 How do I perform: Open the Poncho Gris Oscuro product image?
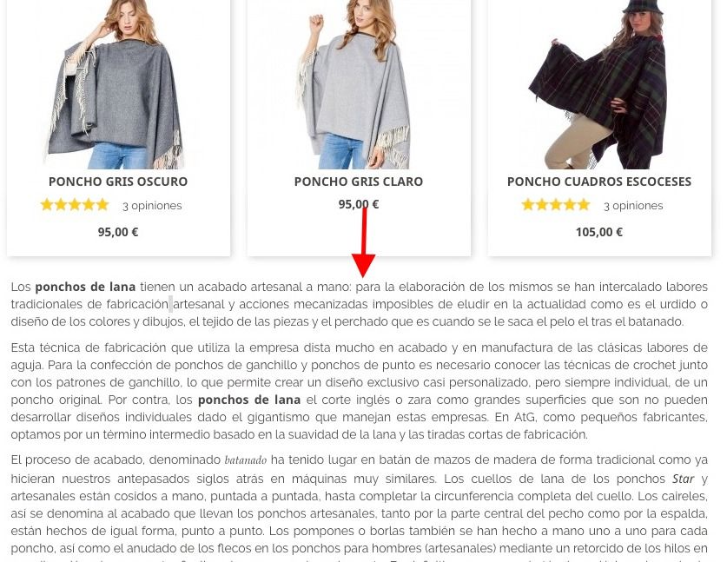click(118, 84)
